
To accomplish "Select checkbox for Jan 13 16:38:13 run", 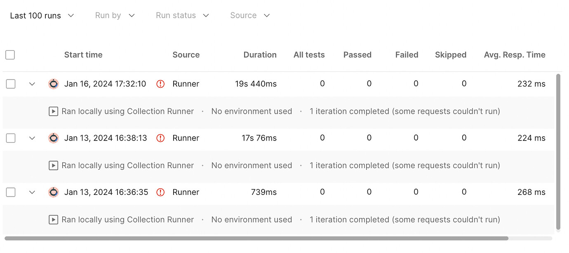I will pos(11,138).
